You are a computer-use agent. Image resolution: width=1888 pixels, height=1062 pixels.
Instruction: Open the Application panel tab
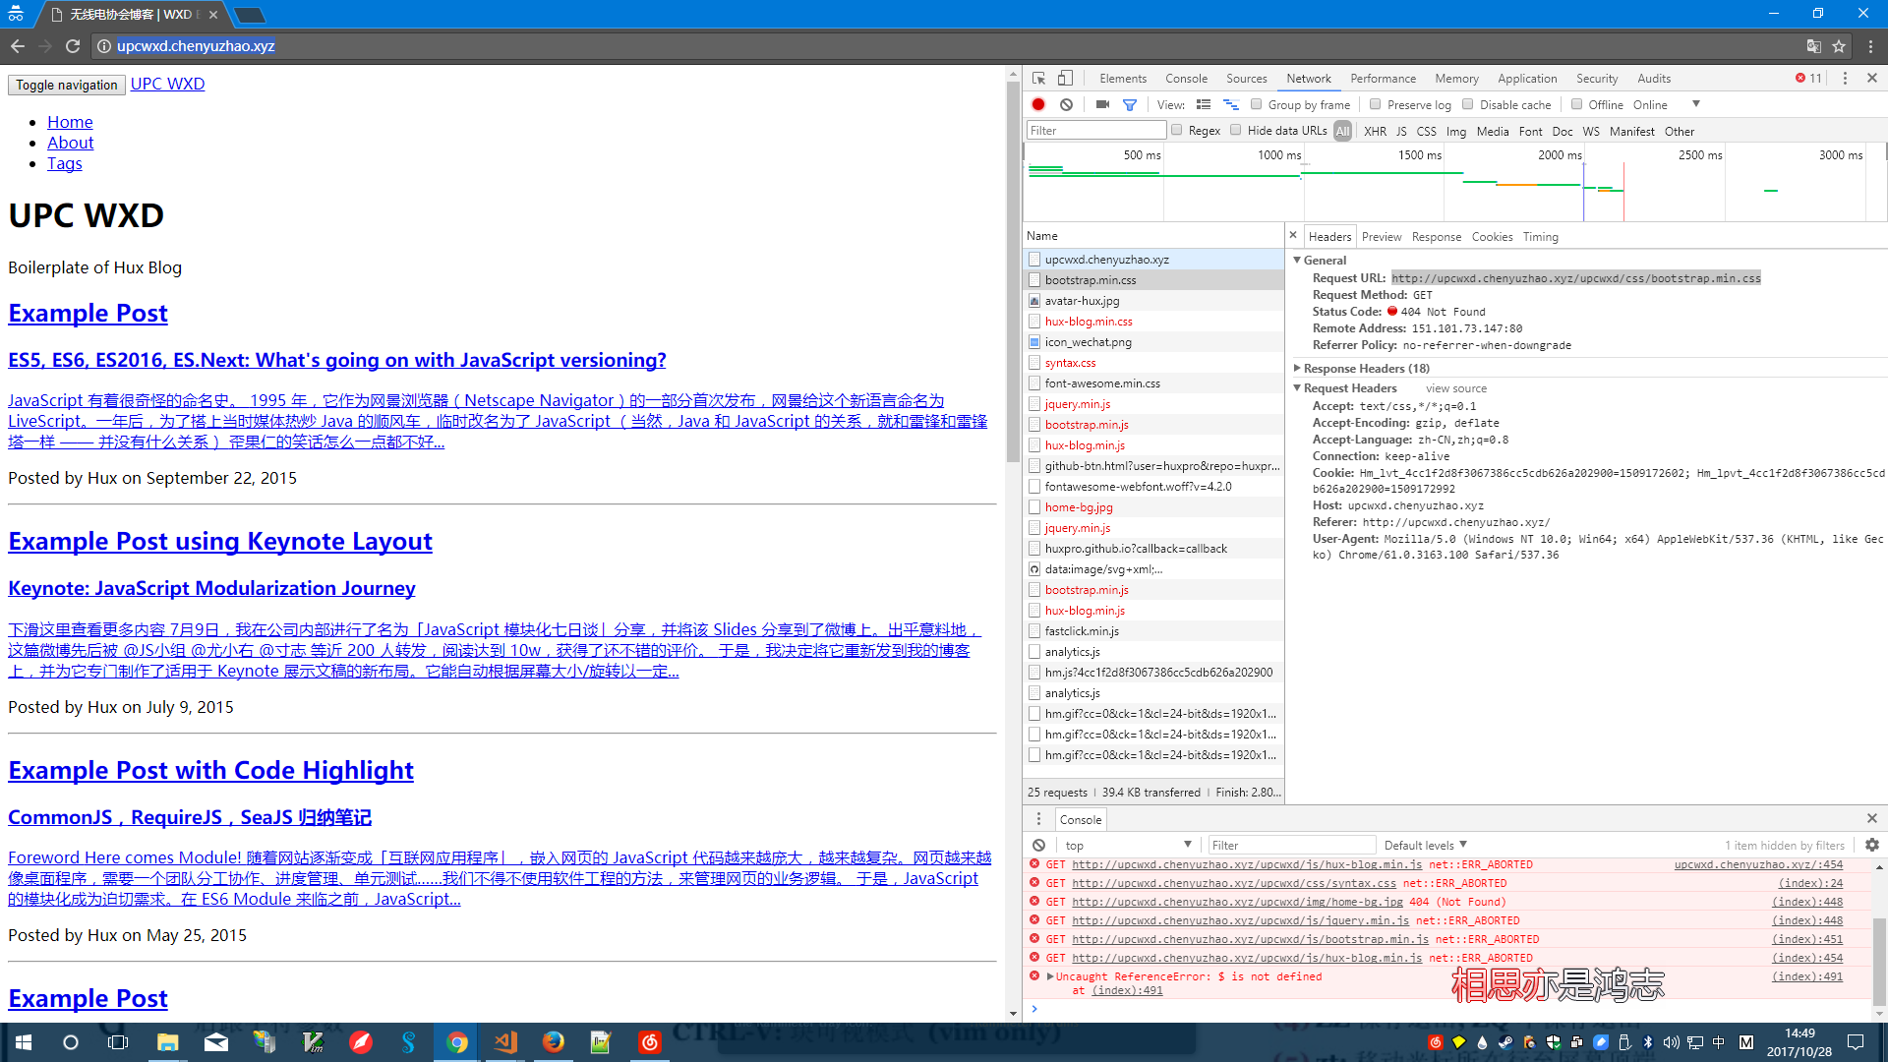[1527, 79]
